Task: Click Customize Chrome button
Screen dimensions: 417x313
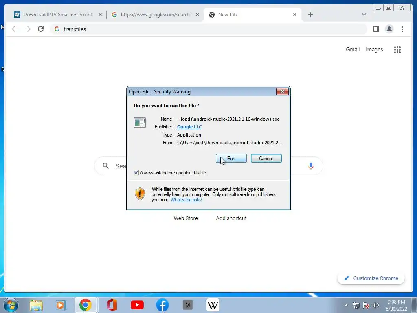Action: 371,278
